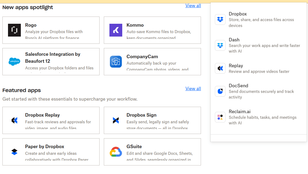Select Dropbox in the products menu
308x174 pixels.
(x=238, y=14)
